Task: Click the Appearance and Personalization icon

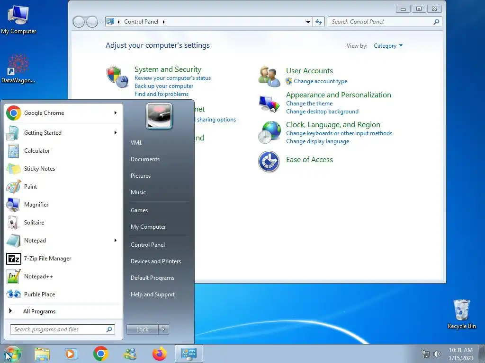Action: point(269,104)
